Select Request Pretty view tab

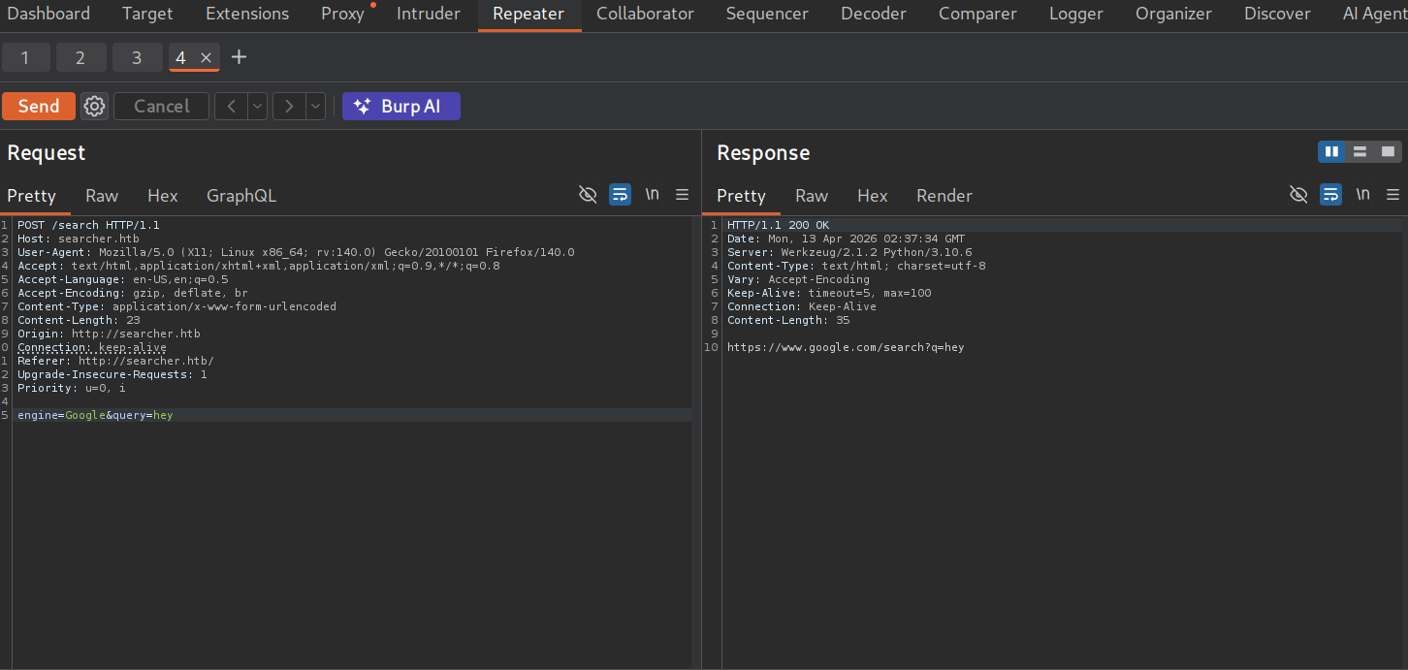pyautogui.click(x=32, y=196)
